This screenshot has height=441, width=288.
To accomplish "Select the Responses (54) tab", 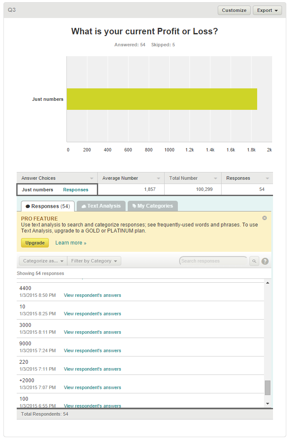I will pos(48,206).
